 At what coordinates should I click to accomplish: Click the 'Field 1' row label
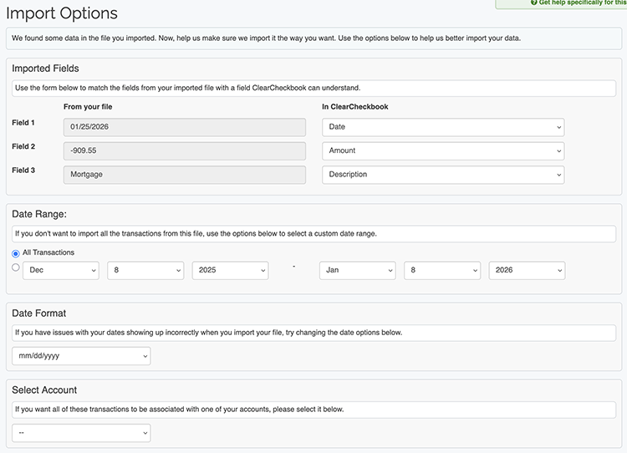click(x=23, y=123)
